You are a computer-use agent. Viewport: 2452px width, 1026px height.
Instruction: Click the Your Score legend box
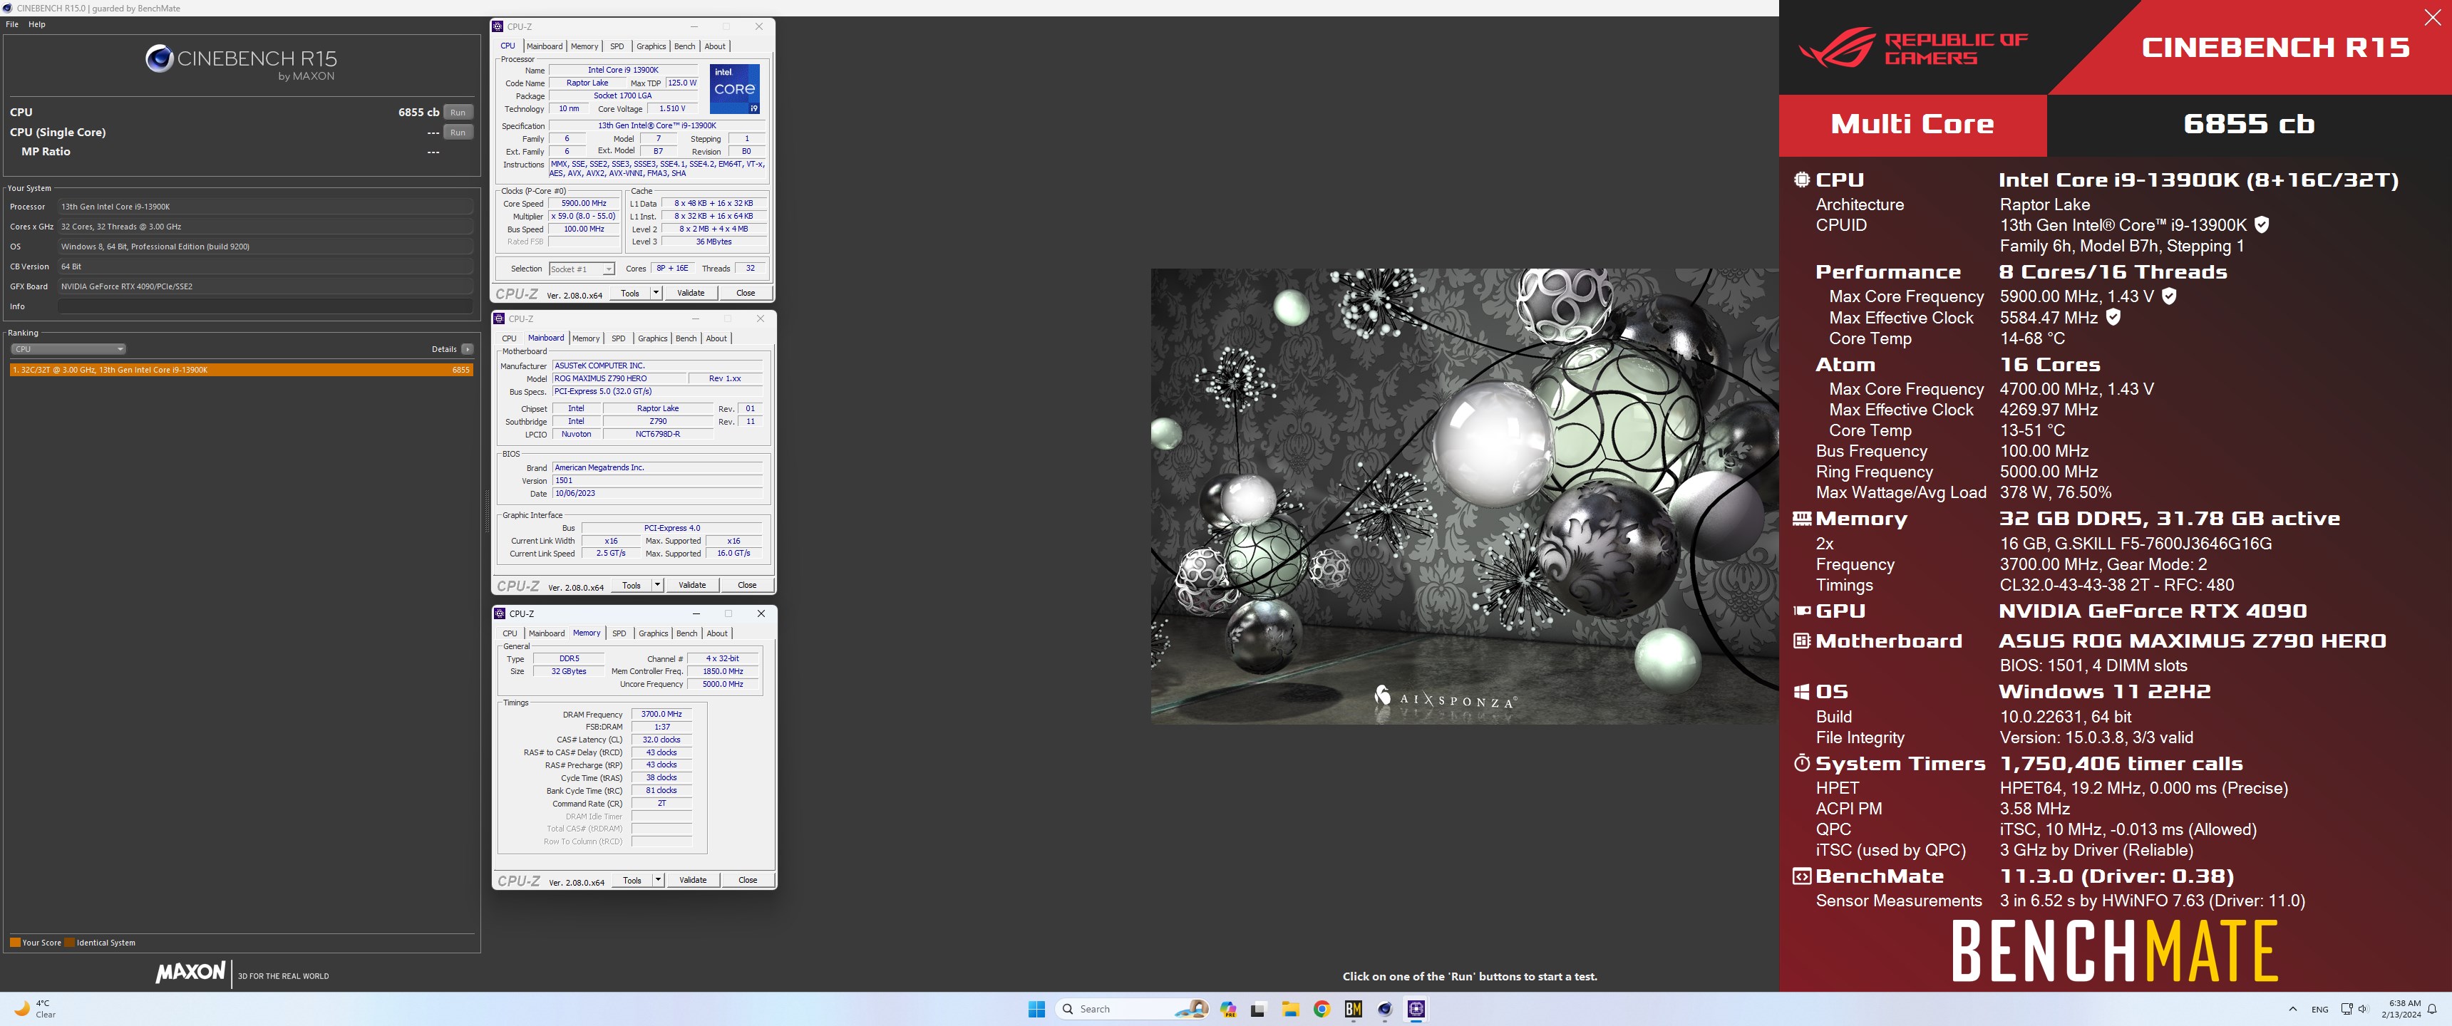[x=15, y=942]
